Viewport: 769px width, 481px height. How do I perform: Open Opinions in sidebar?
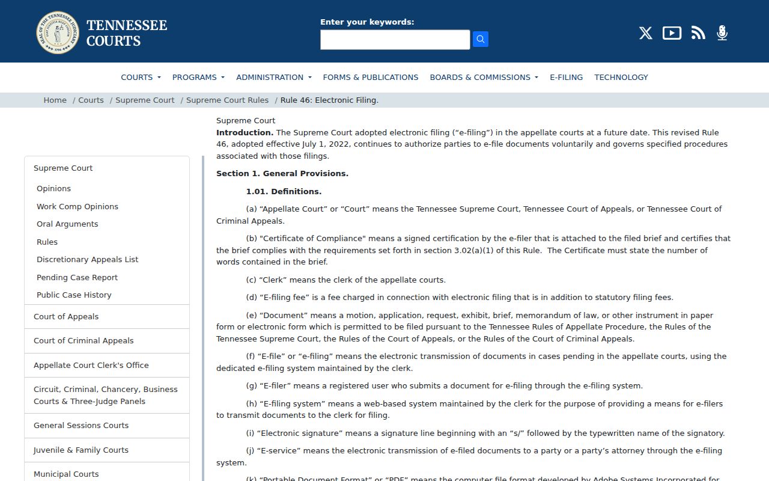tap(53, 189)
